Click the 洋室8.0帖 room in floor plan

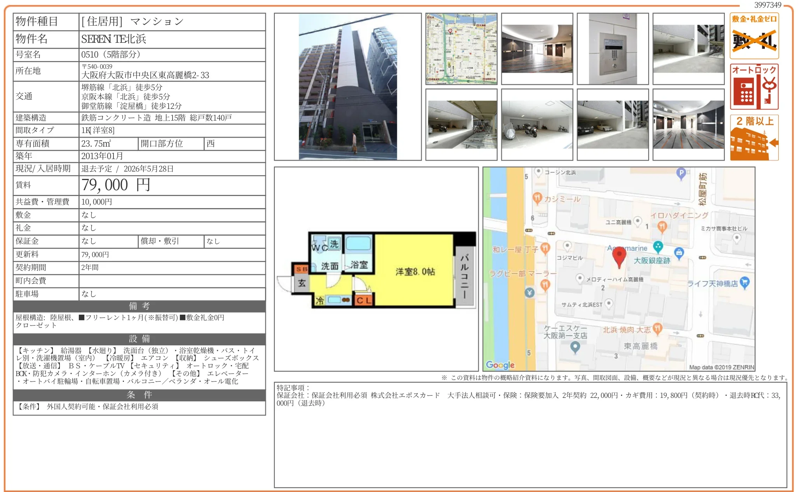click(x=415, y=271)
